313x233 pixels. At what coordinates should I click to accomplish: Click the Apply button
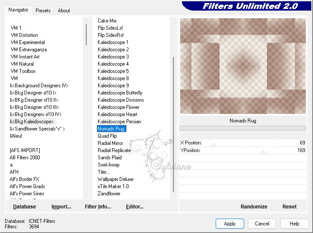(230, 224)
